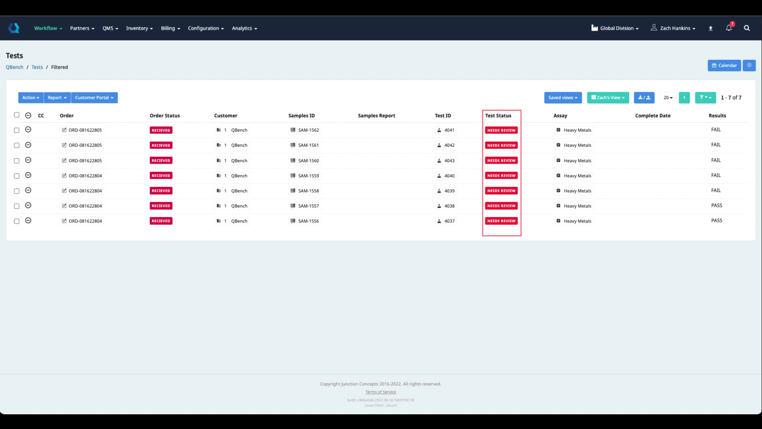Screen dimensions: 762x429
Task: Click the QBench logo icon
Action: [x=14, y=28]
